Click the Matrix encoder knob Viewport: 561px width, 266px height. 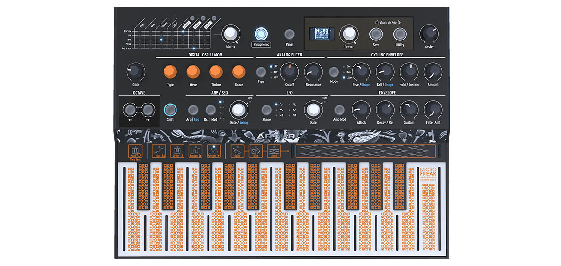point(231,35)
